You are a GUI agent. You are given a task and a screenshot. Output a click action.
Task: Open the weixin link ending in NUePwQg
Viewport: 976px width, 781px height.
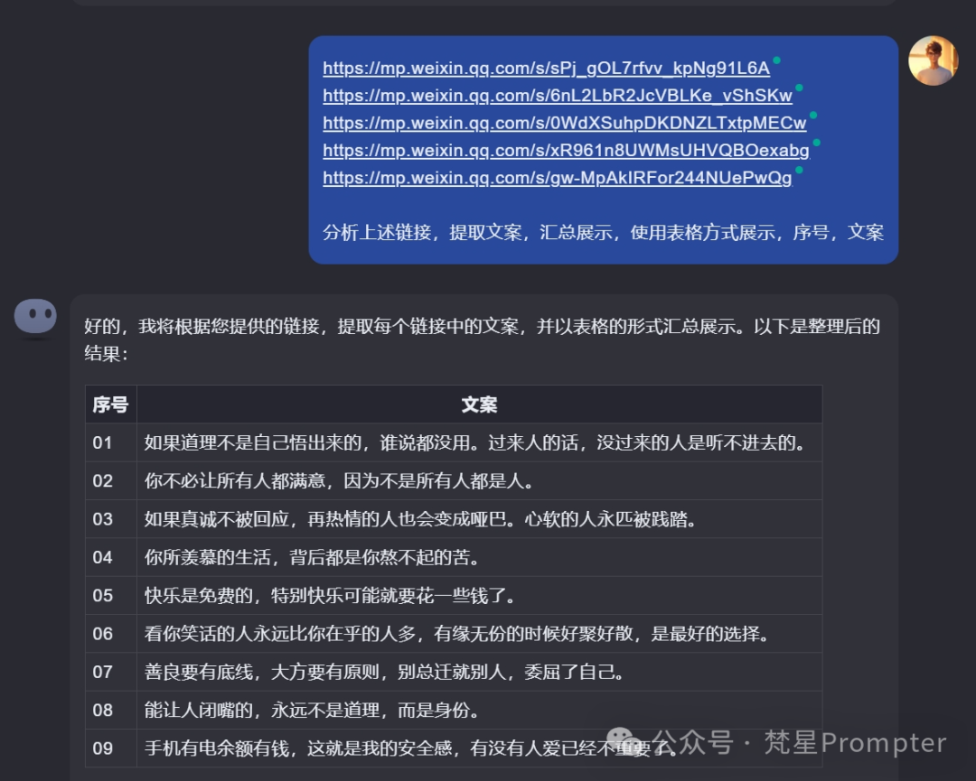pyautogui.click(x=557, y=178)
